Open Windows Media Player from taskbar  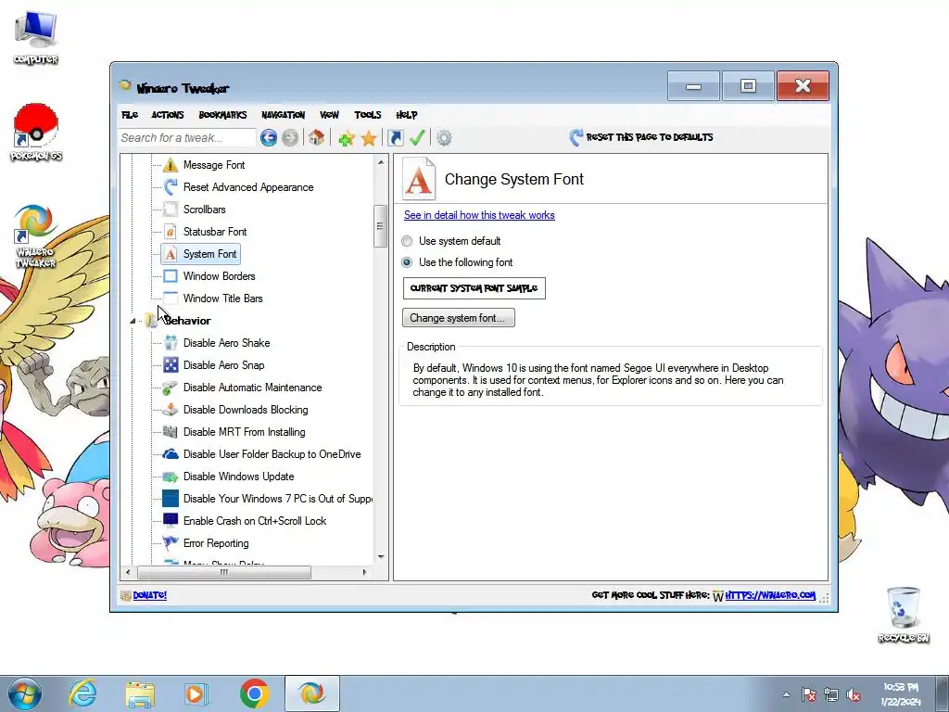click(196, 693)
